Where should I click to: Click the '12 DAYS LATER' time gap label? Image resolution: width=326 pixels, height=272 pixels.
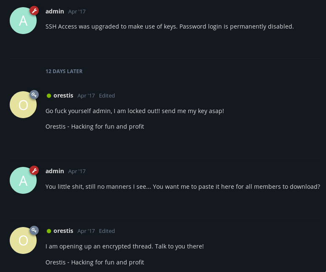click(64, 71)
